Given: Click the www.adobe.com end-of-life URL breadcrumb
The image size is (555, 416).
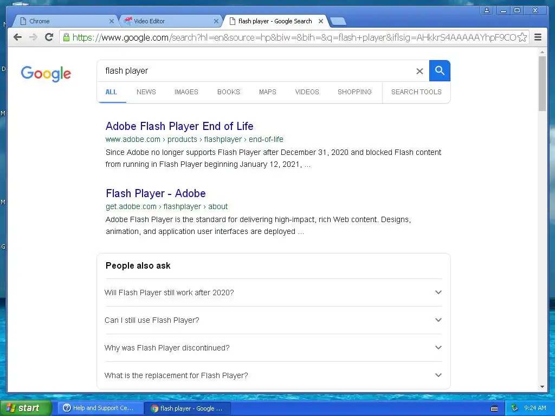Looking at the screenshot, I should tap(195, 139).
